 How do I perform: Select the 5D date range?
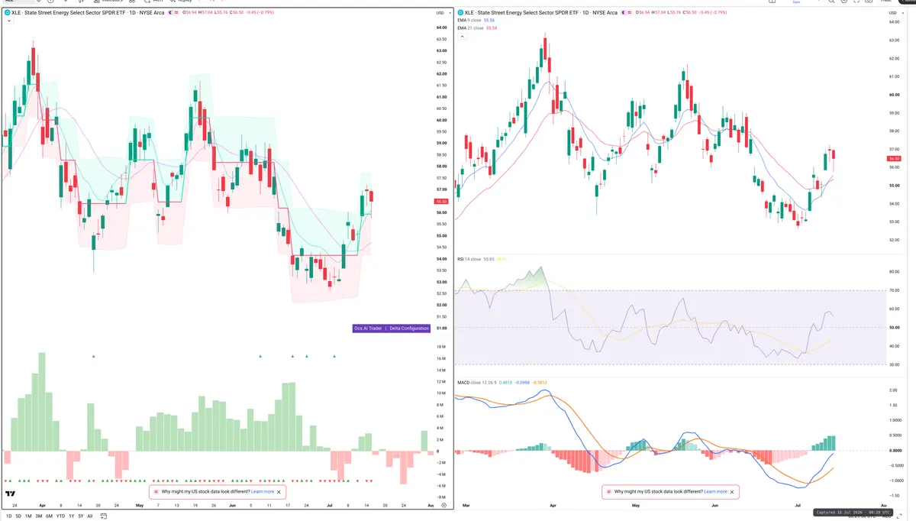[x=19, y=516]
